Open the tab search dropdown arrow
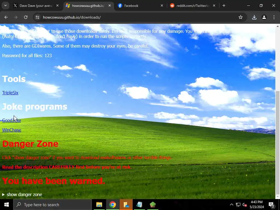Viewport: 280px width, 210px height. pyautogui.click(x=5, y=5)
